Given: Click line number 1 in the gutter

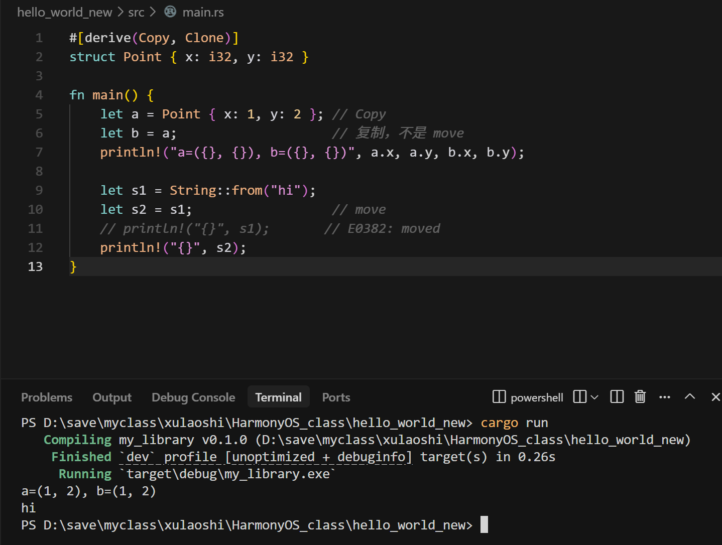Looking at the screenshot, I should click(x=39, y=38).
